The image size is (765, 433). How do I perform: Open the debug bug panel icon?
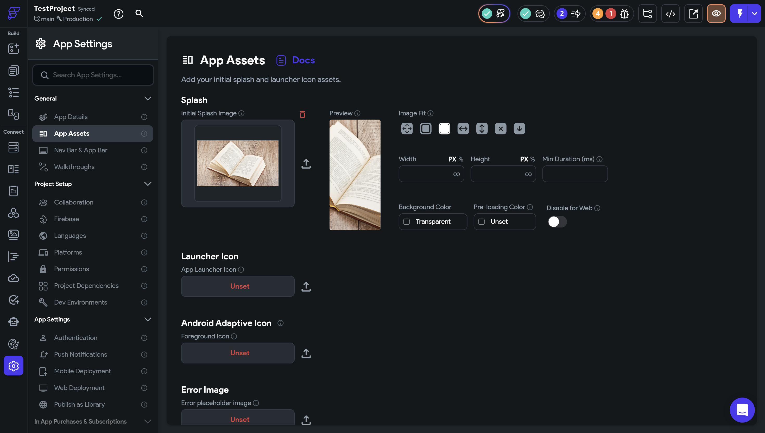[x=624, y=14]
